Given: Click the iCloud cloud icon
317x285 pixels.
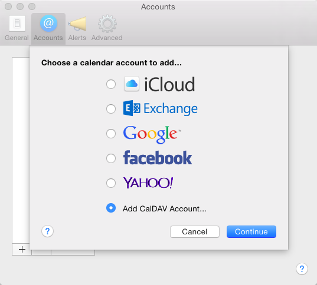Looking at the screenshot, I should [132, 84].
